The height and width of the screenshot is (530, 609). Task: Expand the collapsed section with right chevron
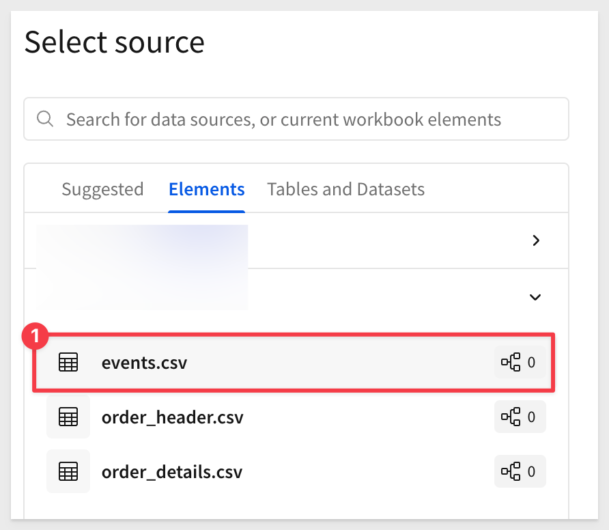point(536,240)
